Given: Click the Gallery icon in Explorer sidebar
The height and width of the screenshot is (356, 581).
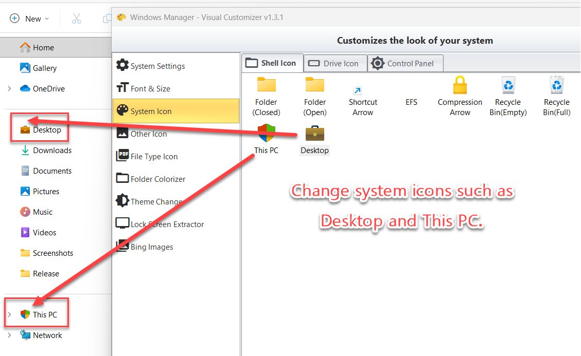Looking at the screenshot, I should (25, 68).
